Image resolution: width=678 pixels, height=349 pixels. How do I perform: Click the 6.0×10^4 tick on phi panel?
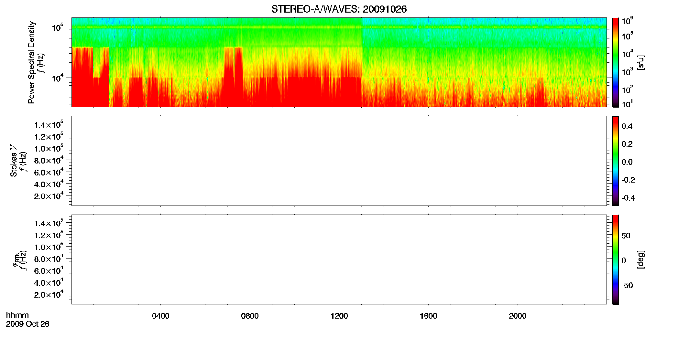[x=49, y=270]
